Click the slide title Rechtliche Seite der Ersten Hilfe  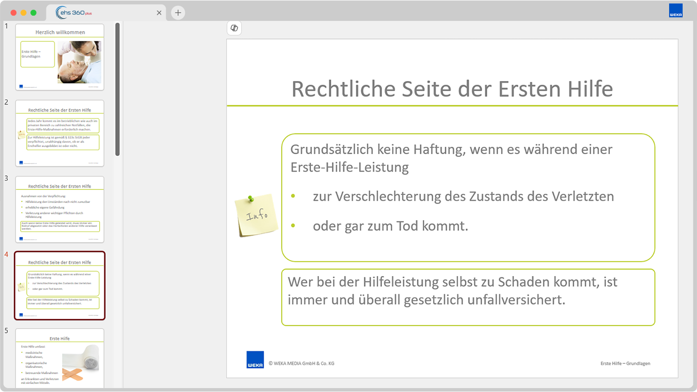[452, 89]
